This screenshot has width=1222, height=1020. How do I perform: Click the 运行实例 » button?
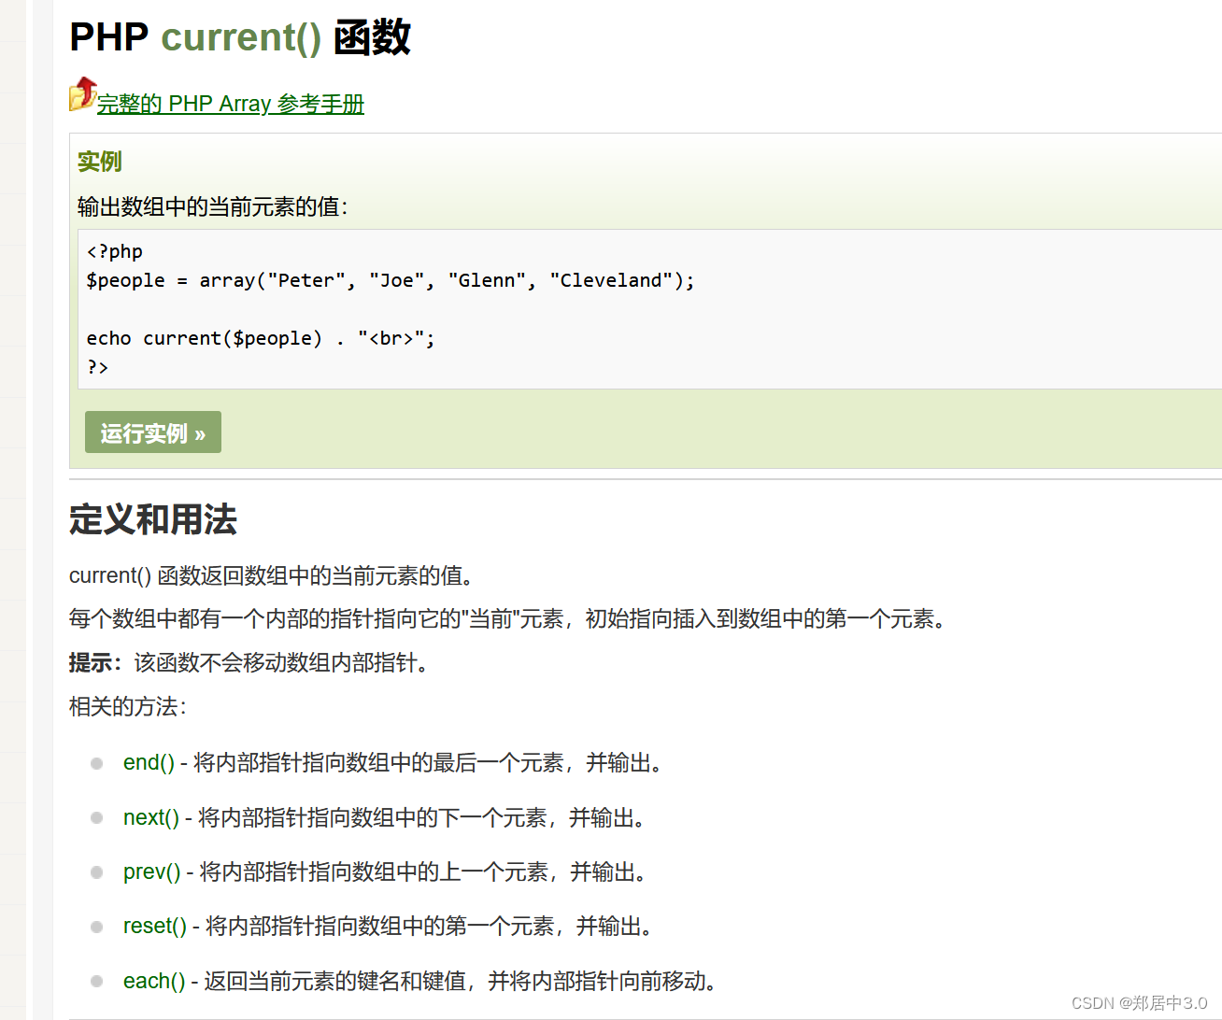pyautogui.click(x=153, y=432)
